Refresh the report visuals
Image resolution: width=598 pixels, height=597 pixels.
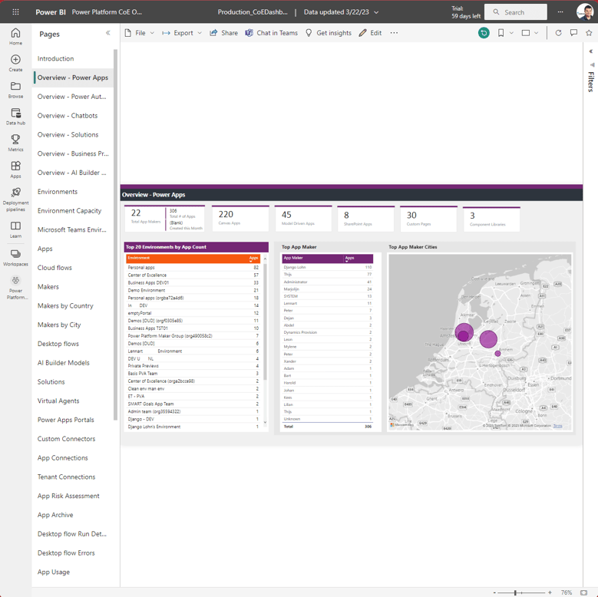(558, 33)
